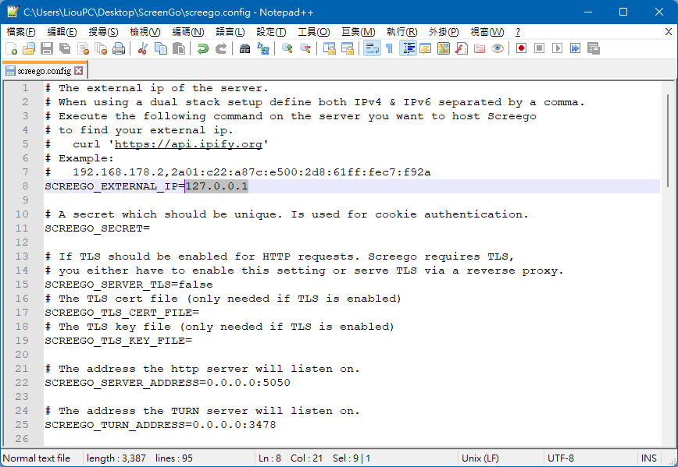Click the SCREEGO_SECRET= line
This screenshot has height=467, width=678.
98,228
